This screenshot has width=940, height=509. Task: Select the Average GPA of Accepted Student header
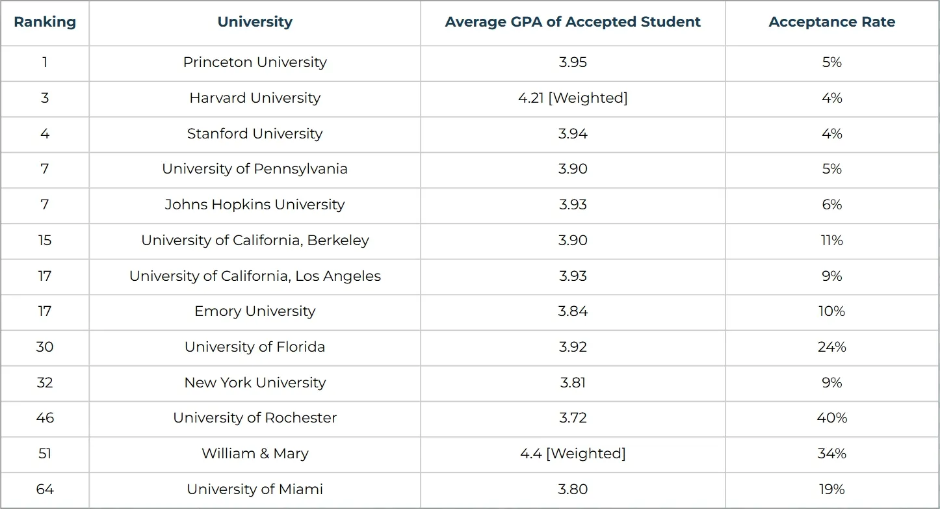click(573, 22)
